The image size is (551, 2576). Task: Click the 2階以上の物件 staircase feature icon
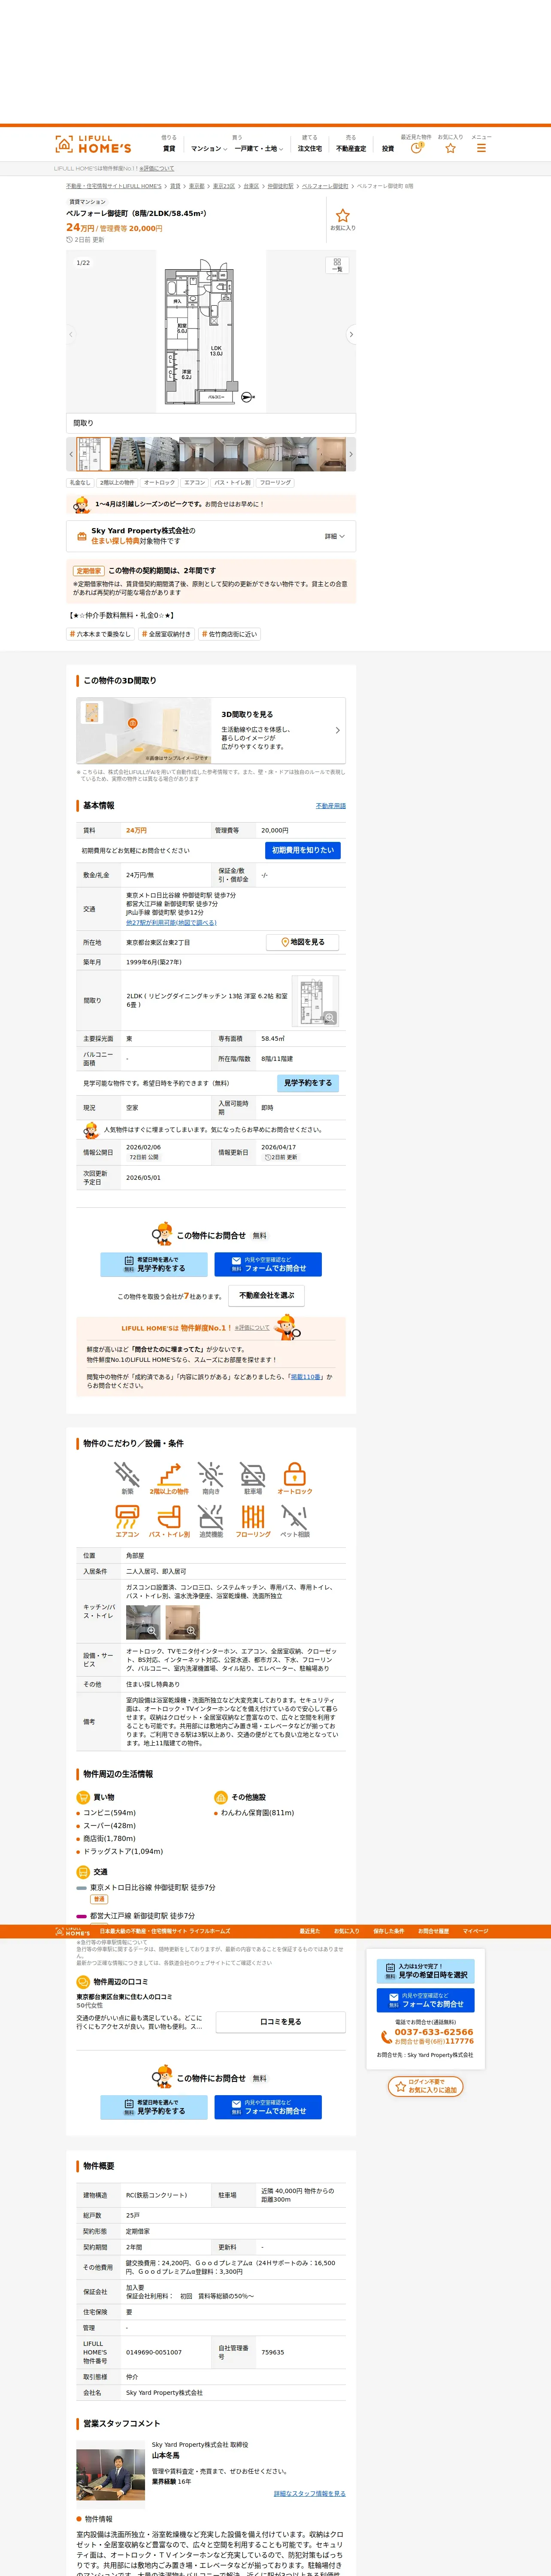point(169,1478)
